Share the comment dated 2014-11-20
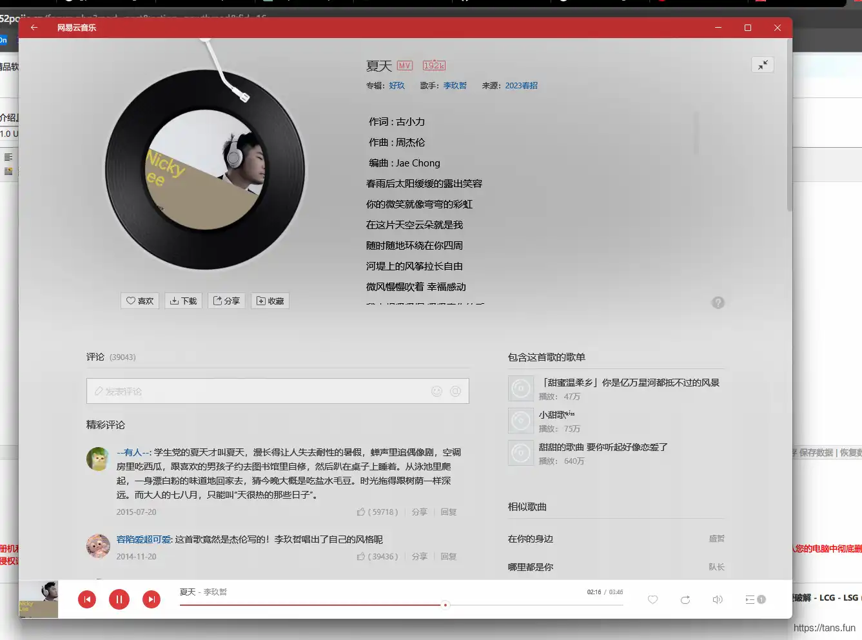The width and height of the screenshot is (862, 640). 420,556
